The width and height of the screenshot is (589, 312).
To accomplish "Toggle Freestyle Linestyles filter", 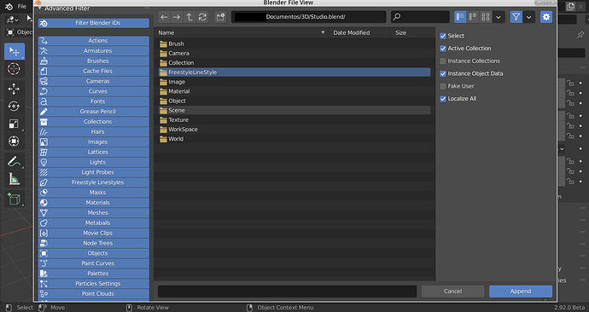I will (94, 182).
